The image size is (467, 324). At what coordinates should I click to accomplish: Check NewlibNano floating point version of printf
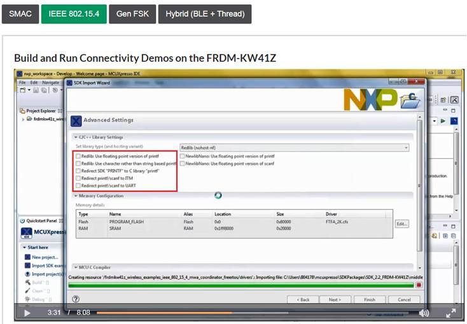(x=182, y=156)
